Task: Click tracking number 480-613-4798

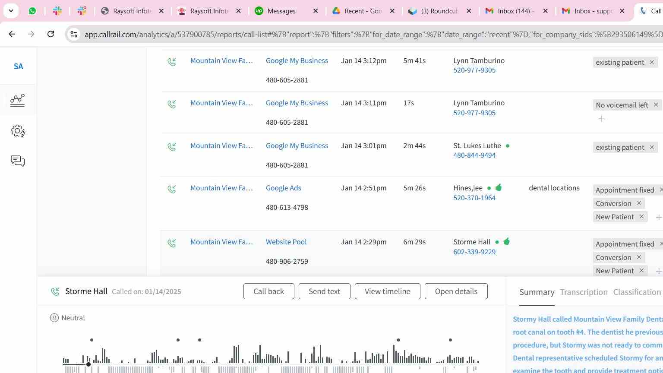Action: [287, 207]
